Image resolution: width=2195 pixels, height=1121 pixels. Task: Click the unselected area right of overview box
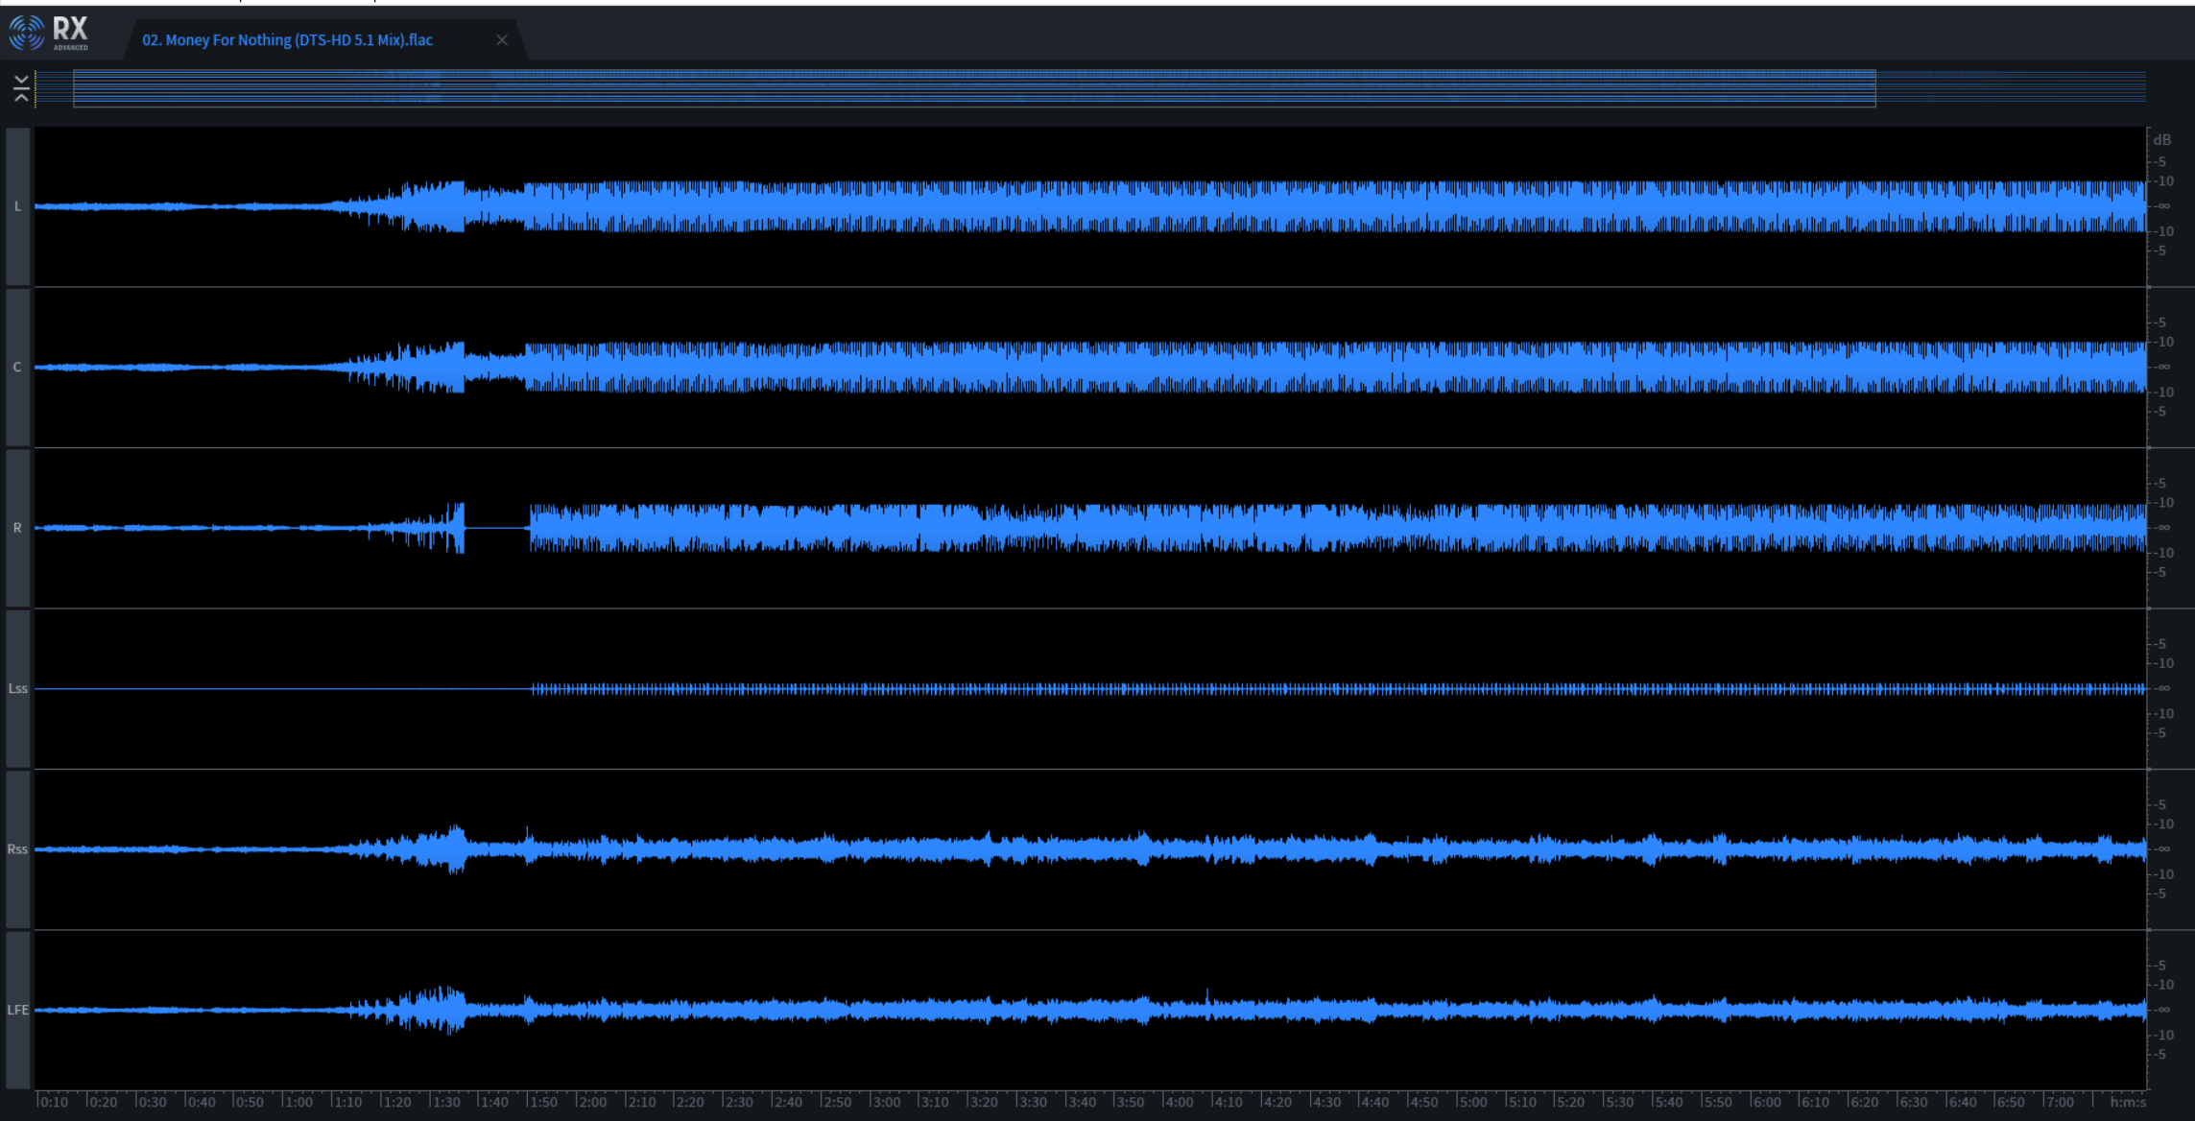[x=2011, y=88]
